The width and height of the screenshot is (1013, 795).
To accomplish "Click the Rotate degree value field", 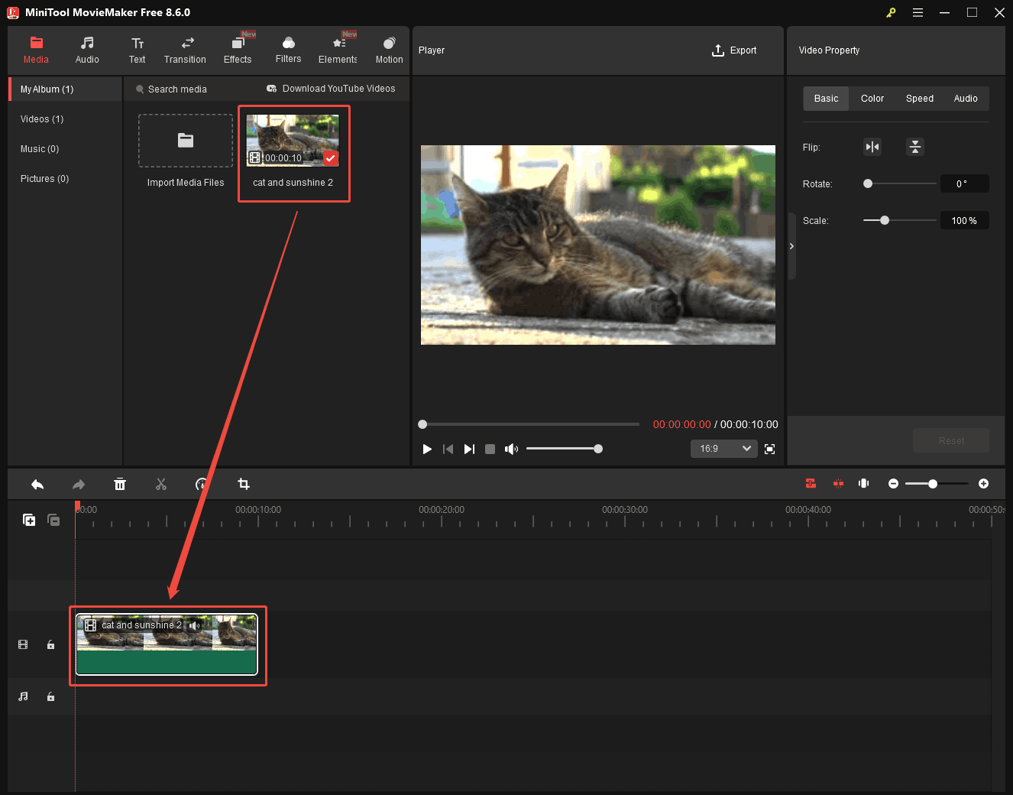I will (964, 183).
